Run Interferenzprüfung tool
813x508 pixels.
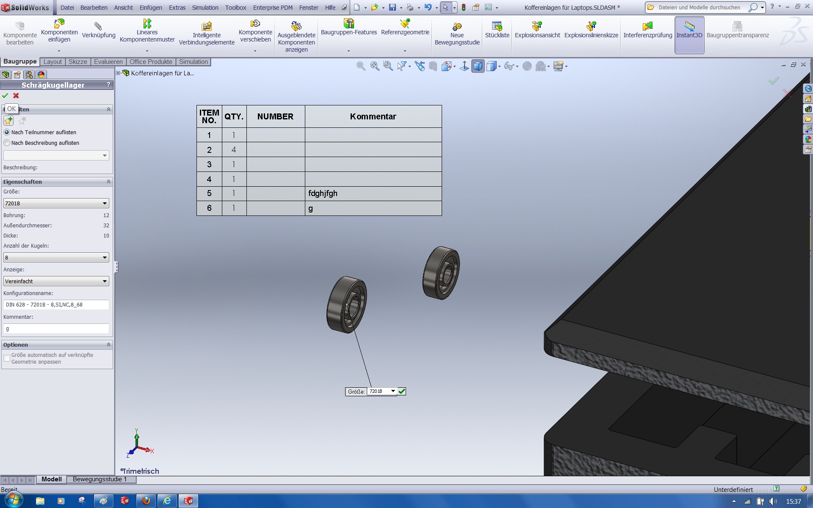(x=647, y=30)
